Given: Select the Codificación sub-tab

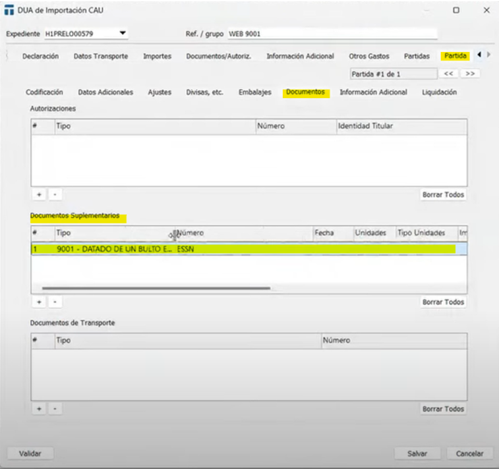Looking at the screenshot, I should point(44,93).
